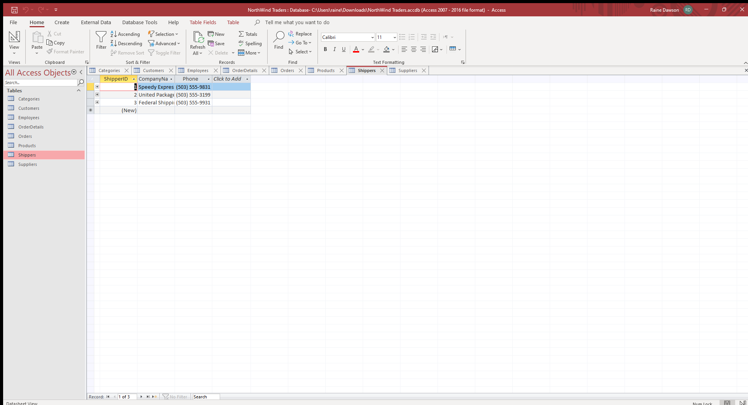Sort records Descending
The width and height of the screenshot is (748, 405).
click(126, 44)
